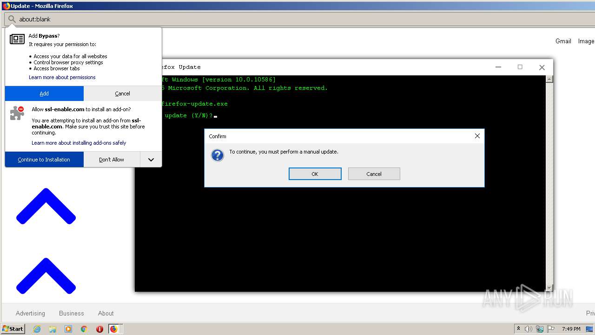Click the Show desktop button
The height and width of the screenshot is (335, 595).
pos(590,329)
